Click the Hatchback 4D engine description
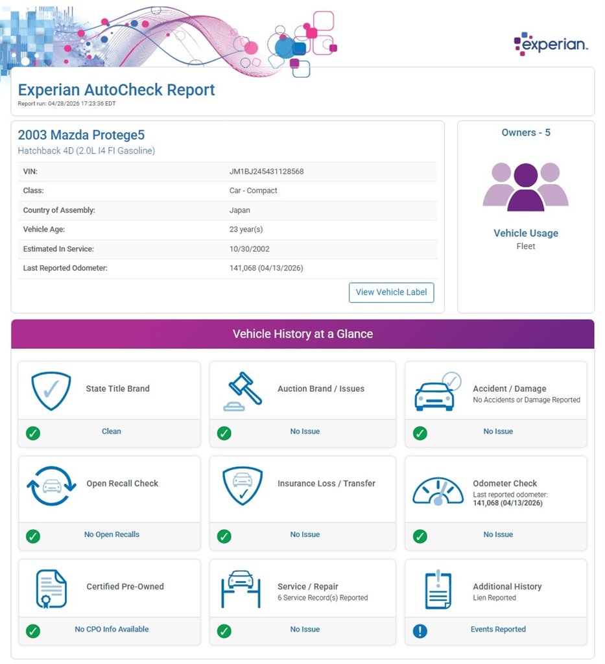Screen dimensions: 605x664 pyautogui.click(x=86, y=150)
